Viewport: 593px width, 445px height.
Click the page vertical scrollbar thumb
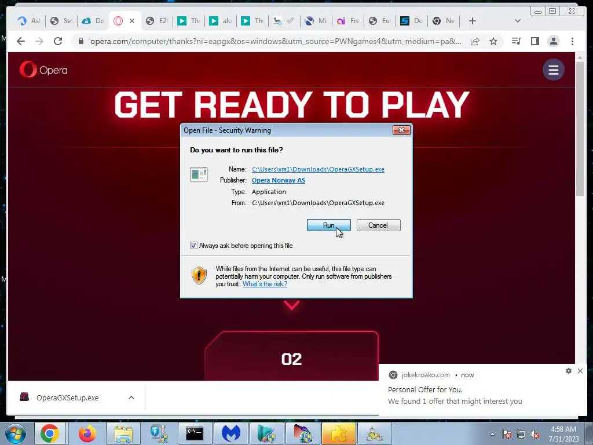pos(580,128)
